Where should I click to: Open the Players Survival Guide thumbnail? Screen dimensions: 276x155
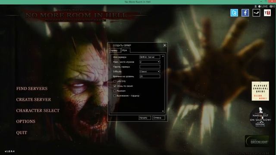click(260, 91)
